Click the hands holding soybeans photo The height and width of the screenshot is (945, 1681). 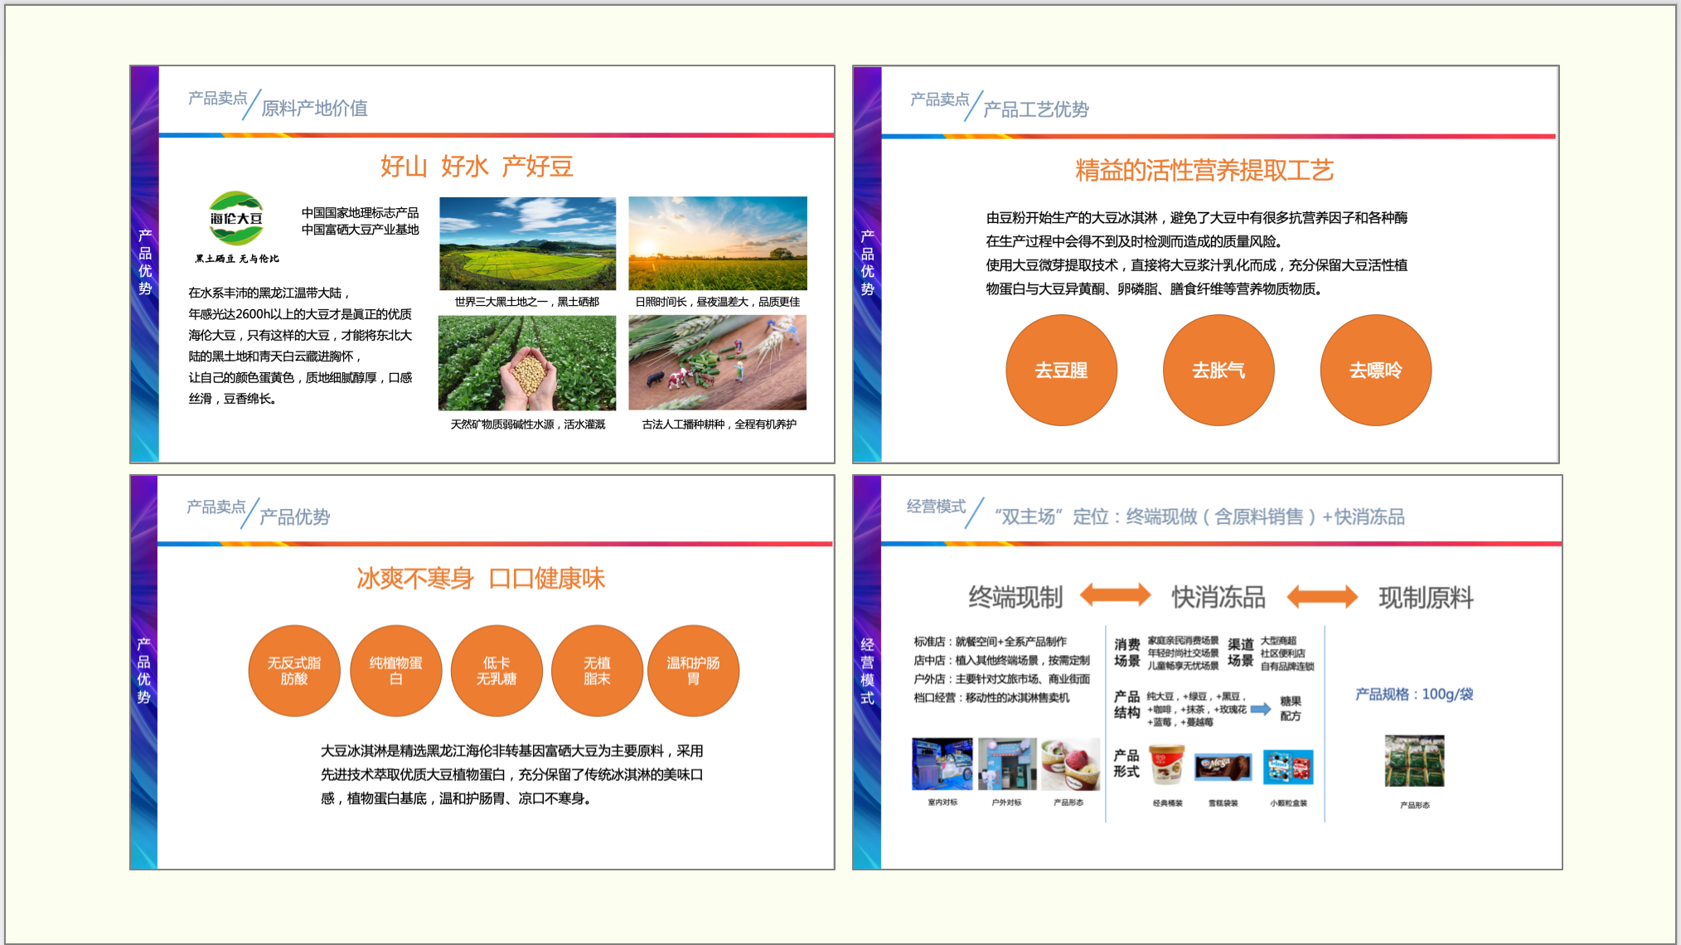coord(527,363)
